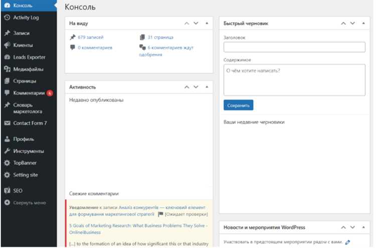Click pencil edit icon in WordPress news panel
The width and height of the screenshot is (376, 248).
(x=347, y=242)
